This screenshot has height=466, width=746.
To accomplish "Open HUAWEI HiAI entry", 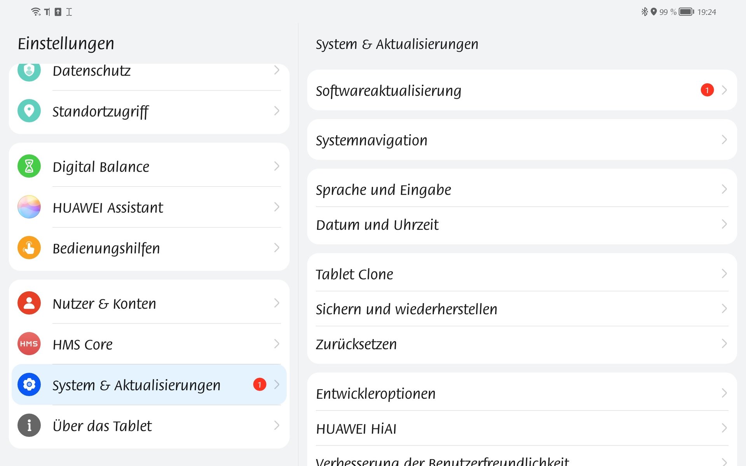I will [522, 428].
